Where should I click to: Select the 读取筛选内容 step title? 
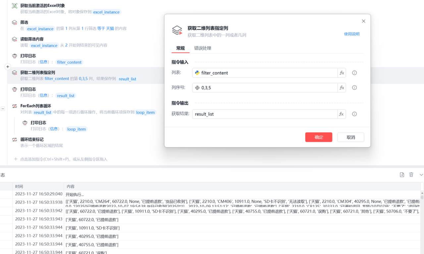[32, 39]
